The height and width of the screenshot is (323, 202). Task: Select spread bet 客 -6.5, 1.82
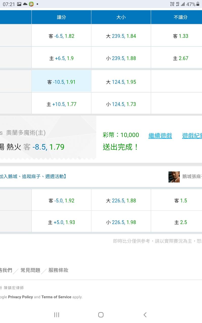(61, 36)
